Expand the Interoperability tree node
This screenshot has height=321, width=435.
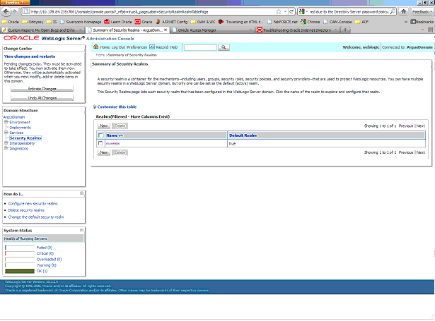(x=6, y=143)
